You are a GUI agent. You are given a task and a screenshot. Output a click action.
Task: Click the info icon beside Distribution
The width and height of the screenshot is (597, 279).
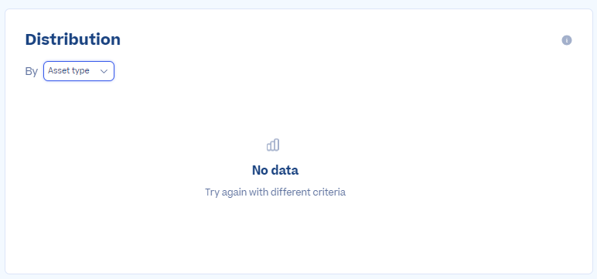[x=567, y=40]
